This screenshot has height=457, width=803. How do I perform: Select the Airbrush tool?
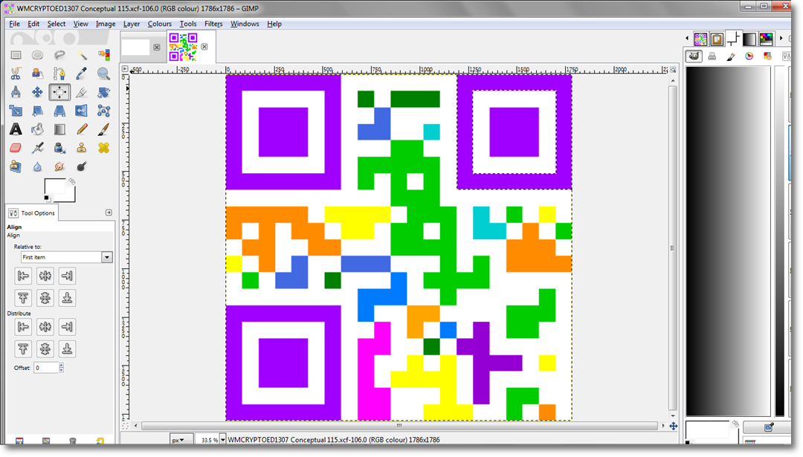37,148
